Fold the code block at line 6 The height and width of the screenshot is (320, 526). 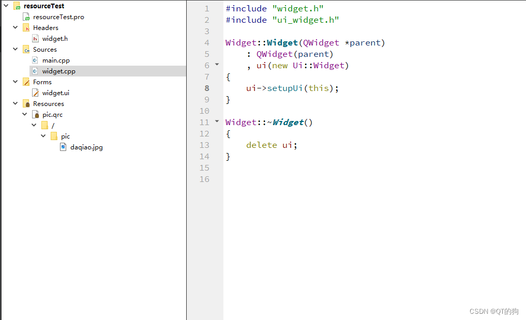click(x=217, y=65)
